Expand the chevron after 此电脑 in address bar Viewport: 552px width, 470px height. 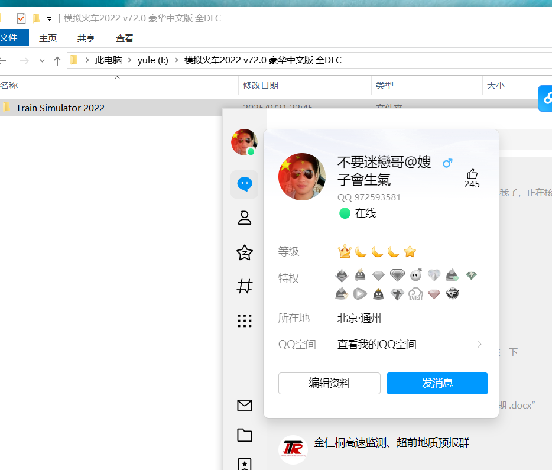(x=129, y=60)
